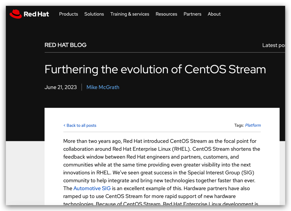Open Training & services menu
The image size is (291, 211).
130,14
